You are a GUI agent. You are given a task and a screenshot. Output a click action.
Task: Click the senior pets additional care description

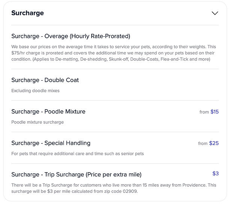click(x=78, y=153)
